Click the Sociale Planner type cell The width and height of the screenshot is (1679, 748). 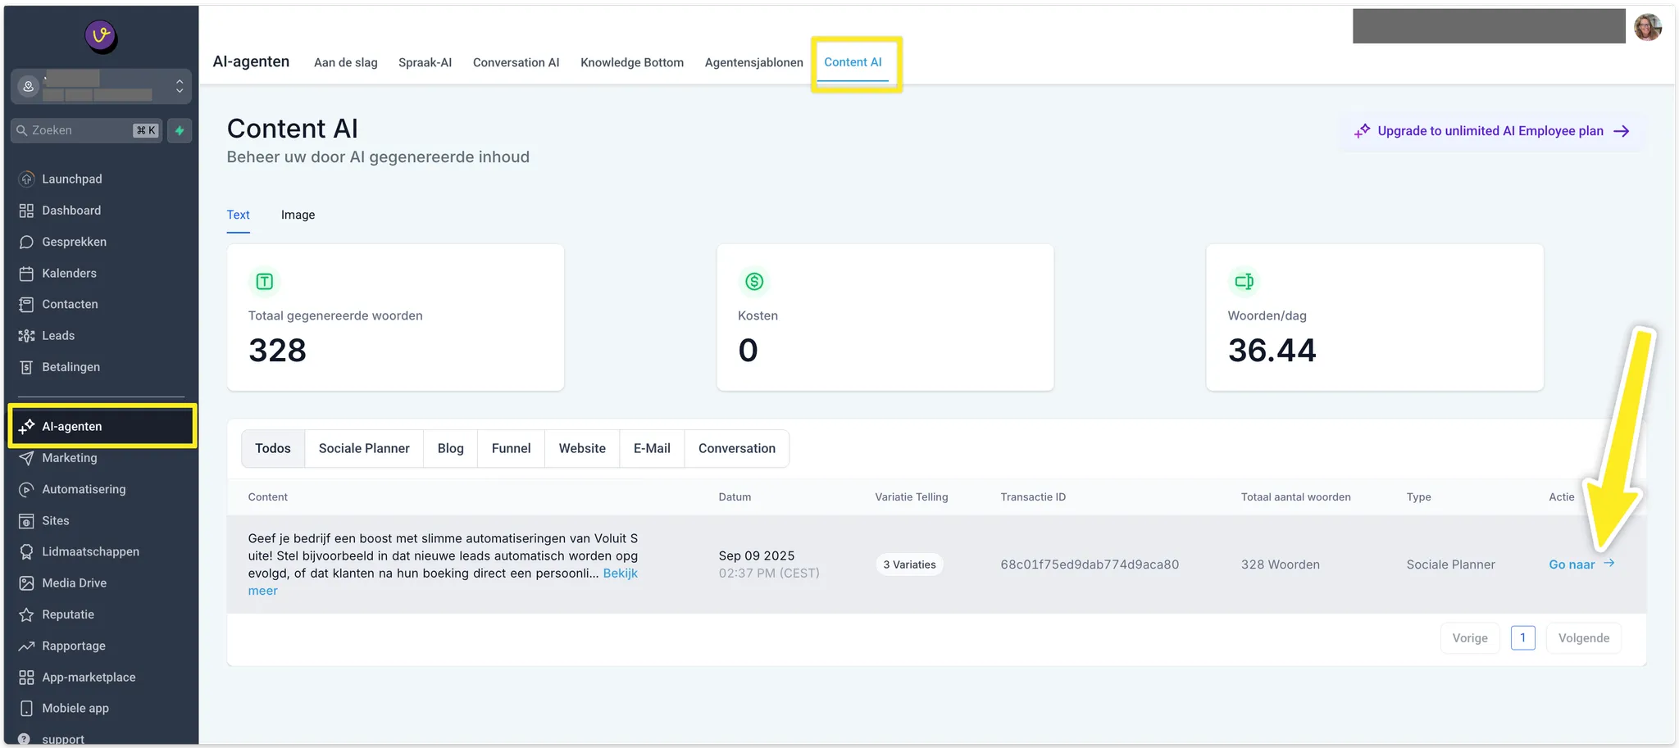point(1450,564)
